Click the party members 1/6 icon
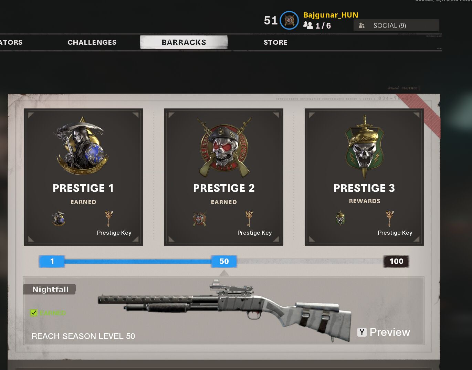Screen dimensions: 472x370 click(x=308, y=25)
